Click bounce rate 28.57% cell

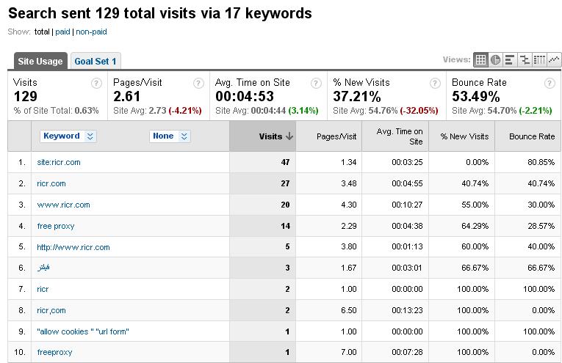[x=541, y=226]
